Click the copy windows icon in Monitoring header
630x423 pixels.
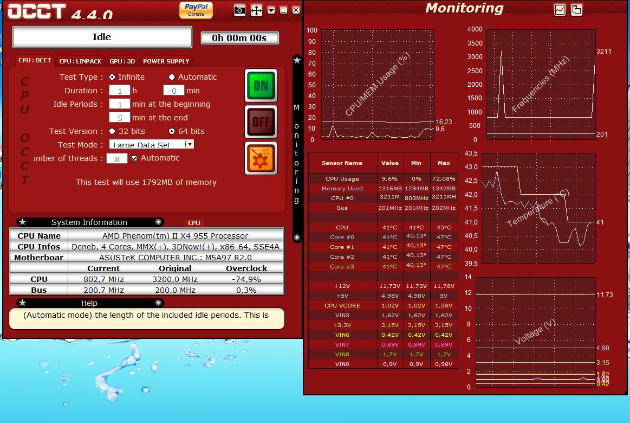pos(576,10)
